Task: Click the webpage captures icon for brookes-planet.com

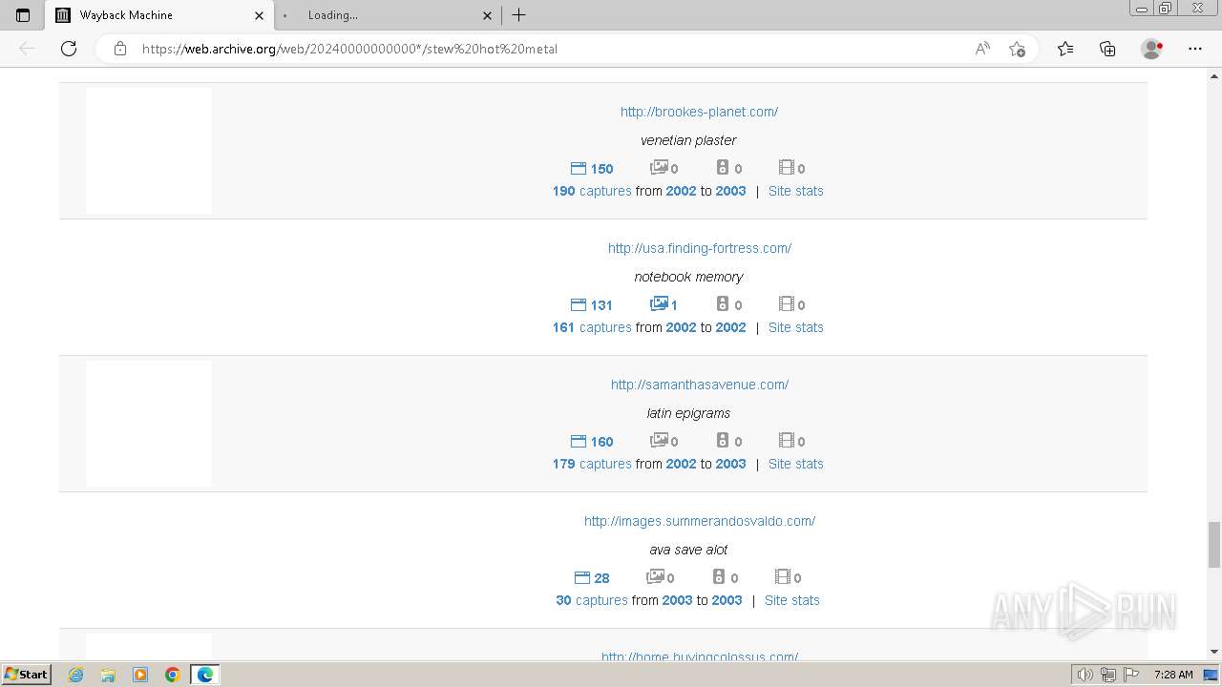Action: click(x=578, y=168)
